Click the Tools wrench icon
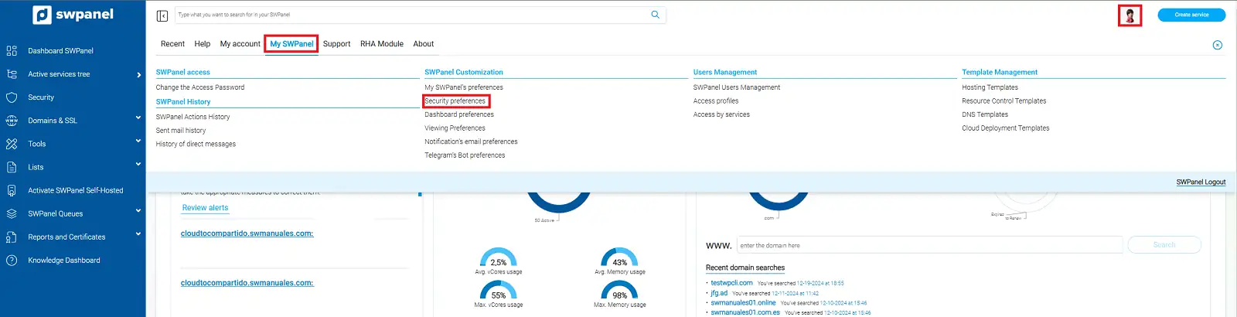The image size is (1237, 317). 12,144
